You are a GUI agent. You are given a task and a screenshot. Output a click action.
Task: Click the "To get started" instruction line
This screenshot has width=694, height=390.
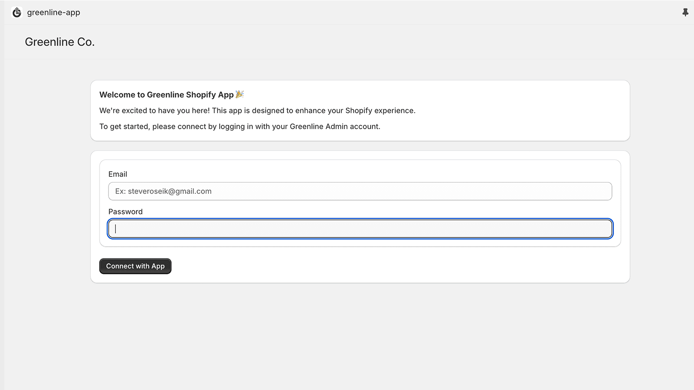[x=239, y=127]
